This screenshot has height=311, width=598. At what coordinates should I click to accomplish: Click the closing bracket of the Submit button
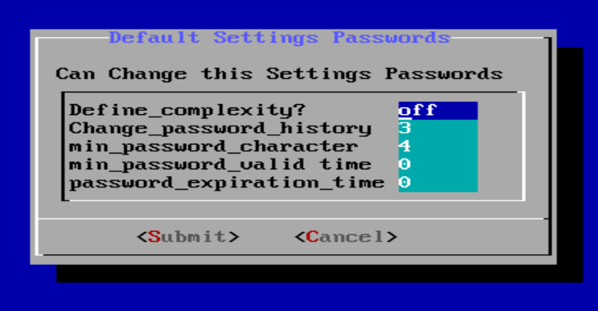pos(233,237)
